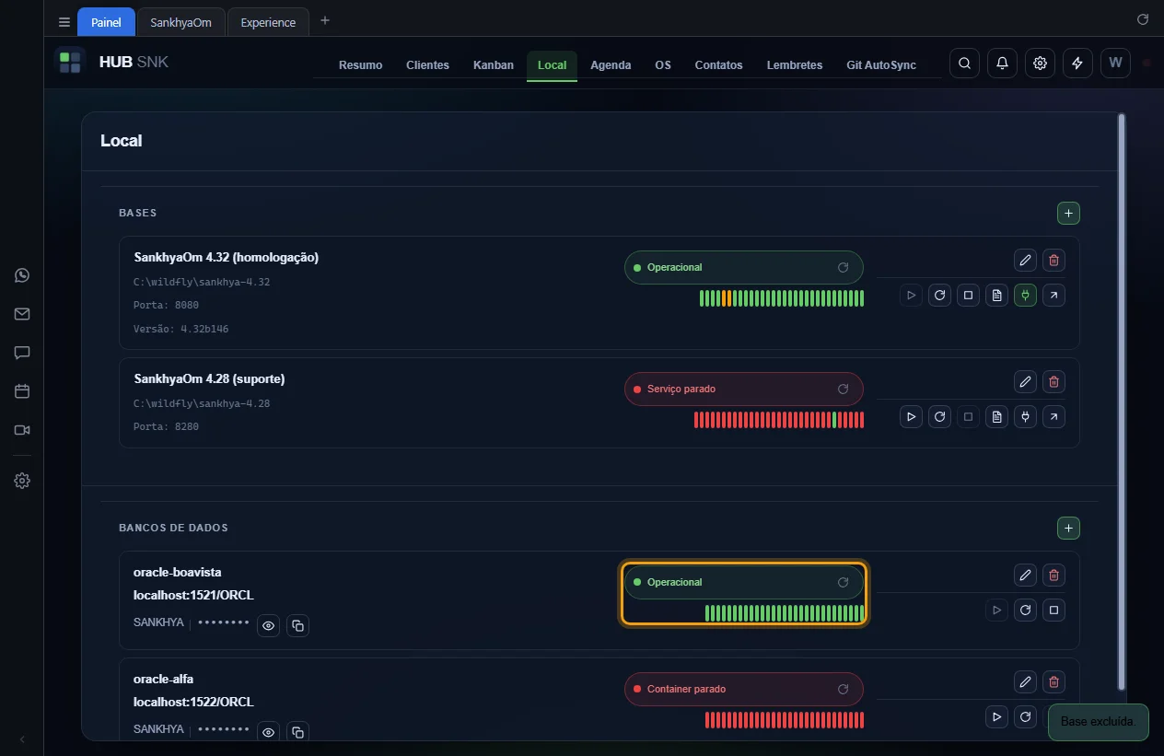Switch to the SankhyaOm window tab
The image size is (1164, 756).
(180, 22)
